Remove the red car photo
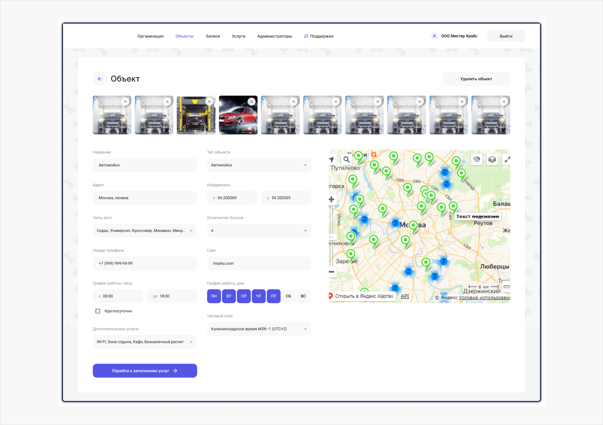 click(x=252, y=102)
